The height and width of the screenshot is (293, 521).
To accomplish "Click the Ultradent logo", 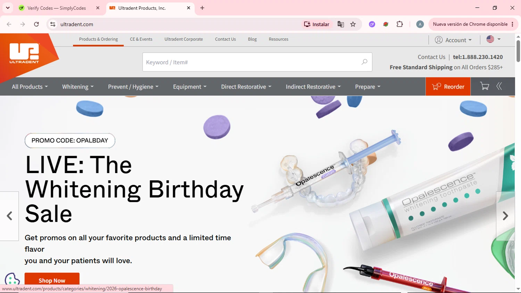I will [x=24, y=53].
